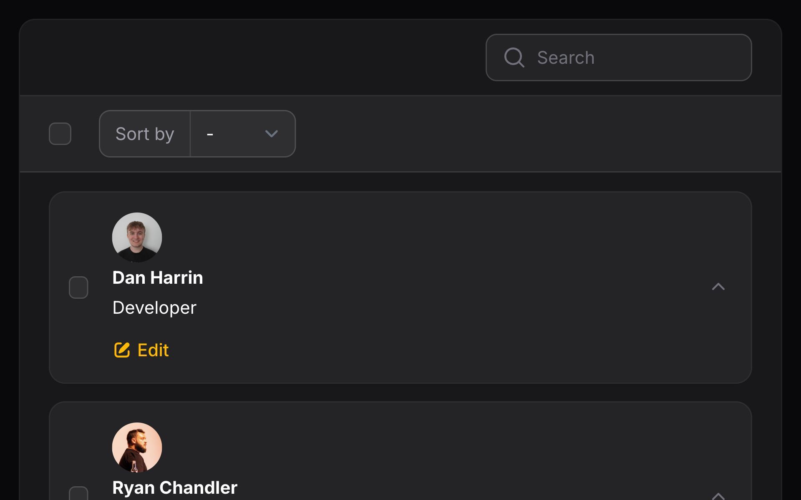This screenshot has width=801, height=500.
Task: Click the Edit link for Dan Harrin
Action: pyautogui.click(x=153, y=350)
